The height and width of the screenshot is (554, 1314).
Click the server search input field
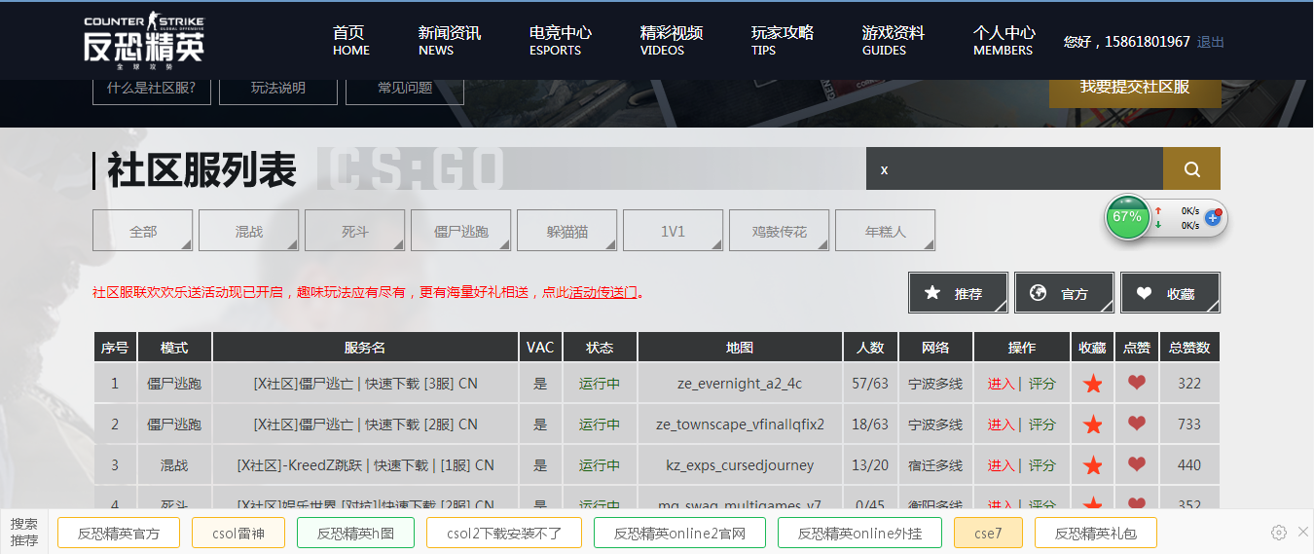[x=1012, y=169]
